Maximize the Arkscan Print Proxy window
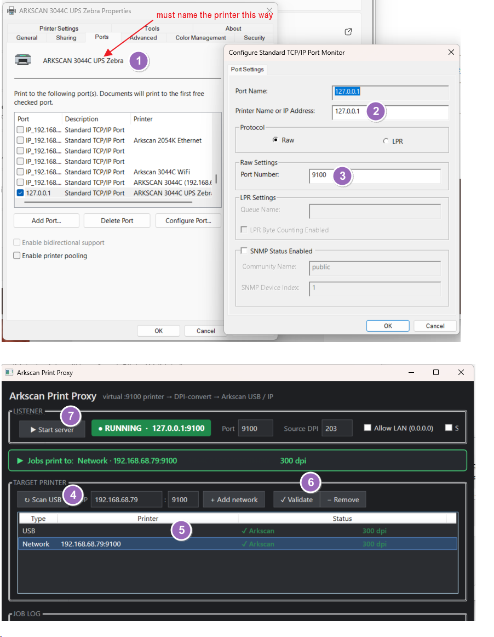Image resolution: width=494 pixels, height=637 pixels. coord(436,372)
